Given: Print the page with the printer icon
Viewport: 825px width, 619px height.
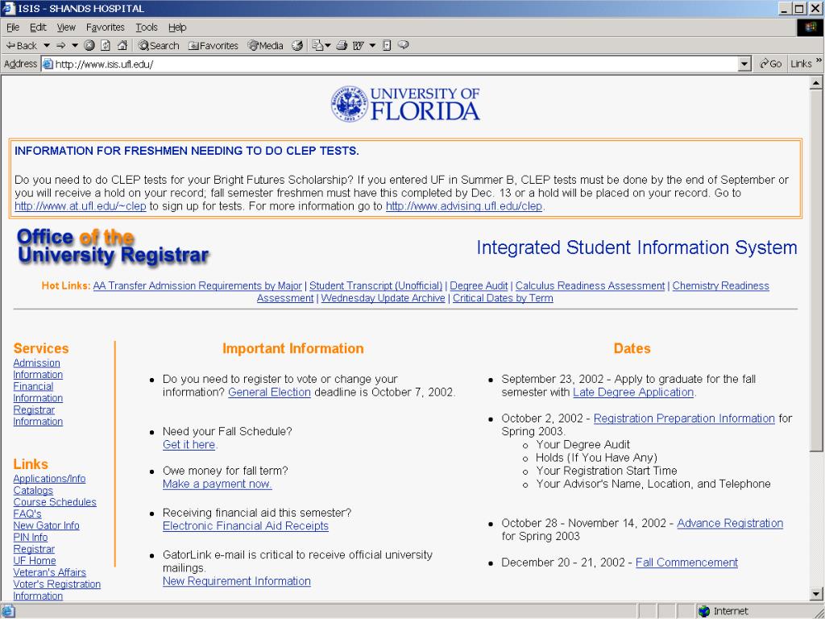Looking at the screenshot, I should (x=342, y=46).
